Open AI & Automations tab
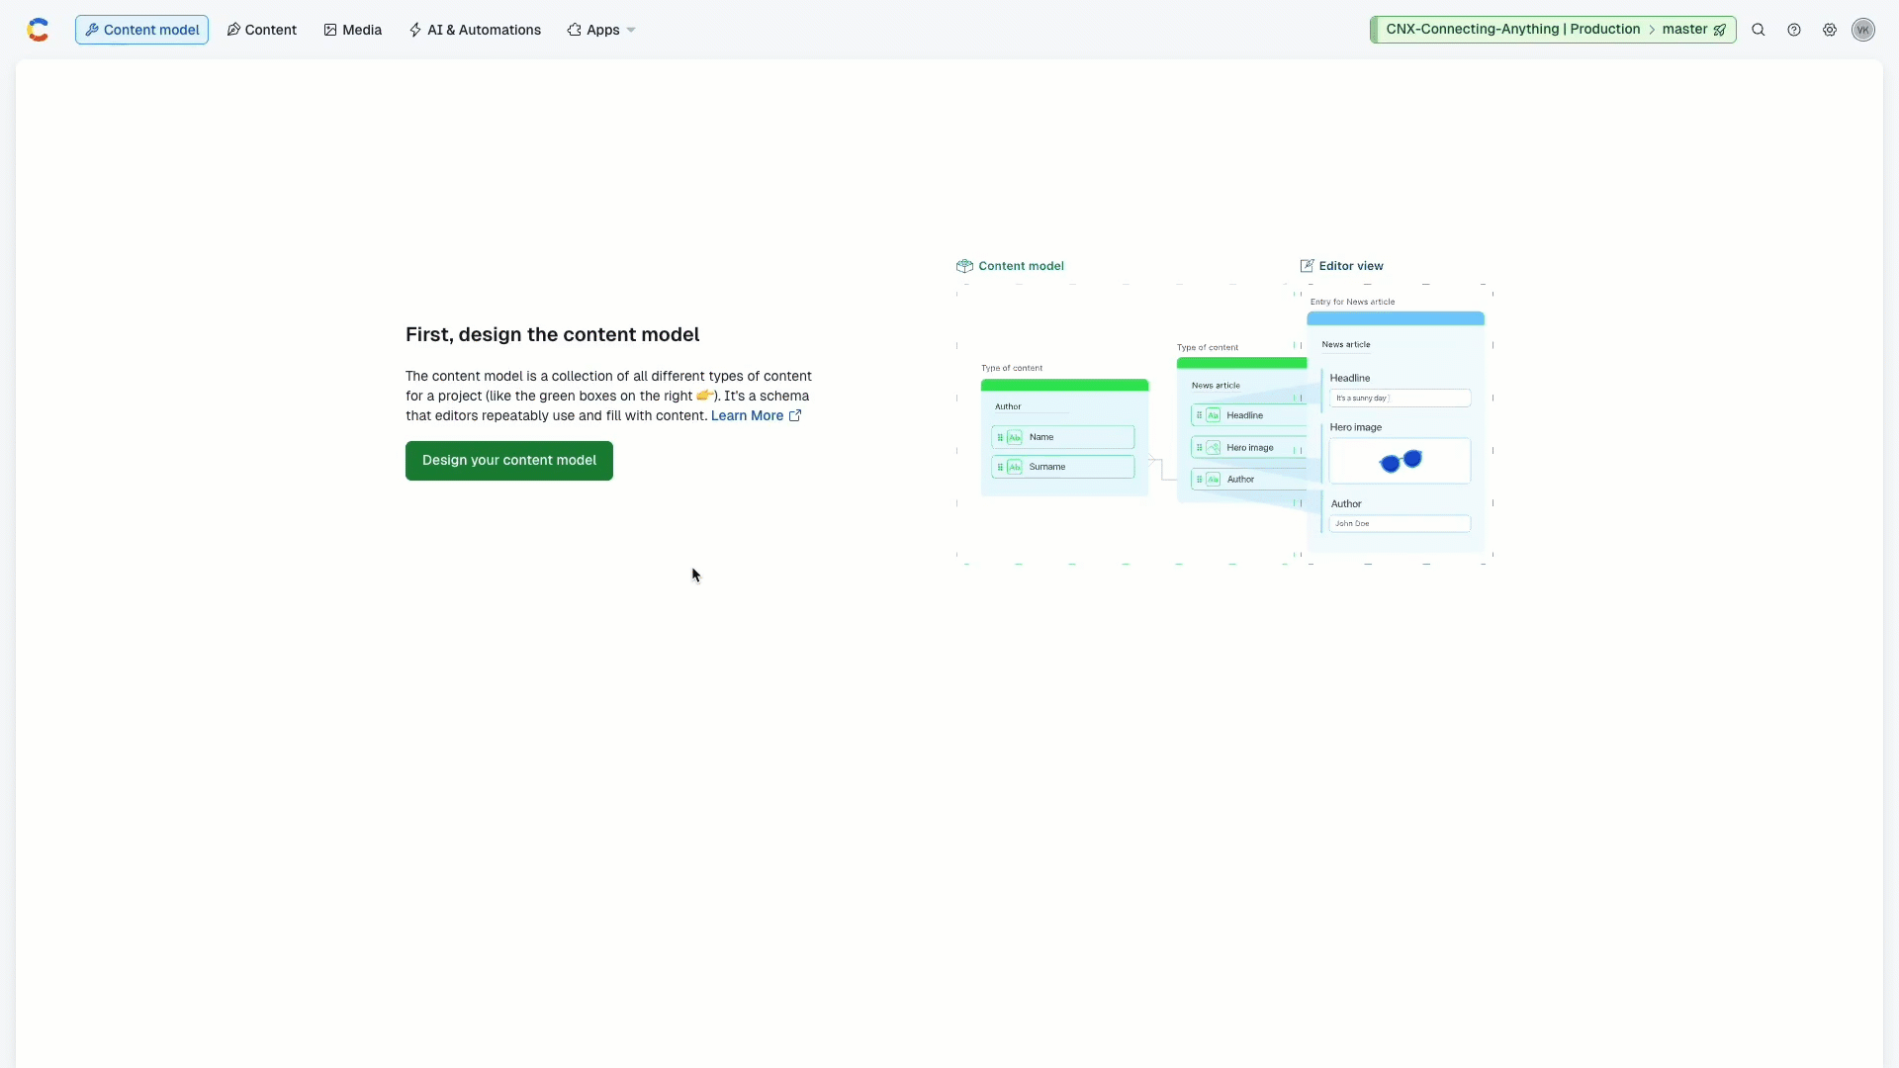1899x1068 pixels. tap(475, 30)
